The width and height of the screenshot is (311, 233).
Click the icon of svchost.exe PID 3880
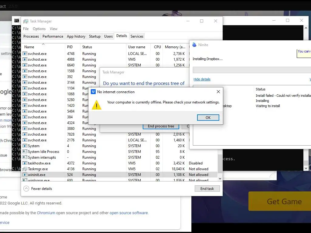tap(25, 128)
